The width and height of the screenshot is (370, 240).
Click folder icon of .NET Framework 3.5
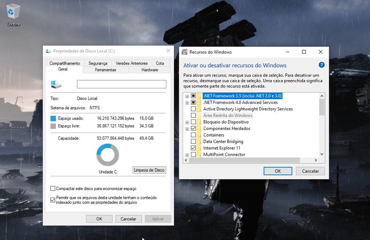199,96
